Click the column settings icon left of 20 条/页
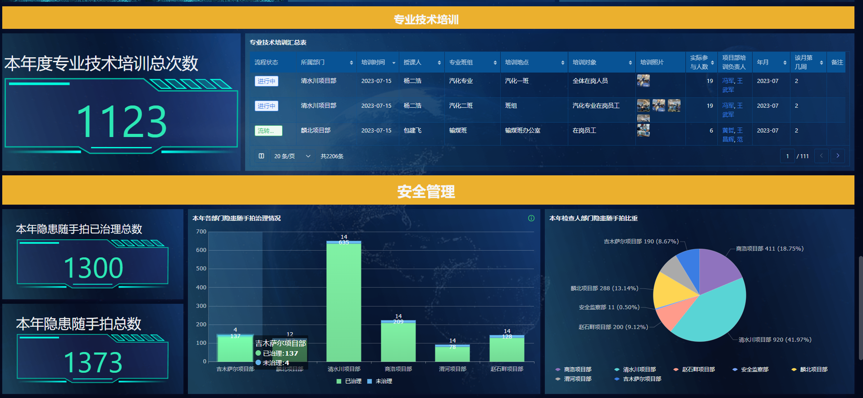 coord(261,156)
